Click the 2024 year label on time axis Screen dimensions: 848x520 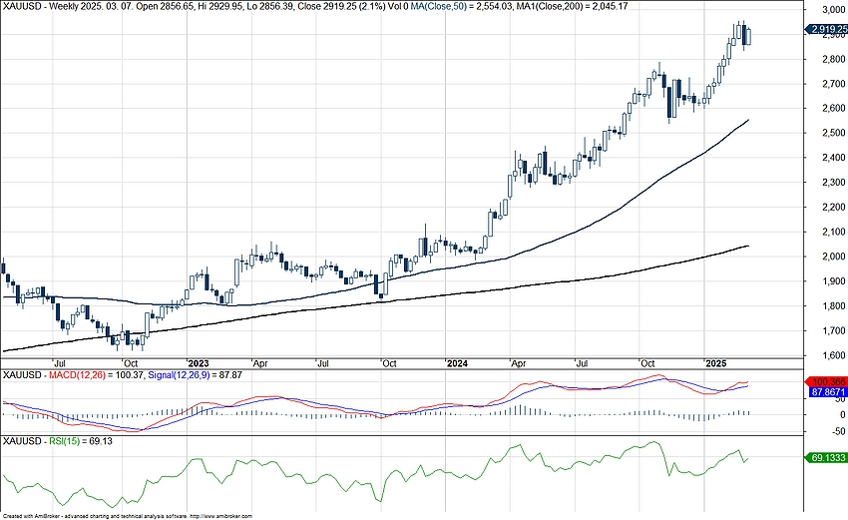(458, 363)
